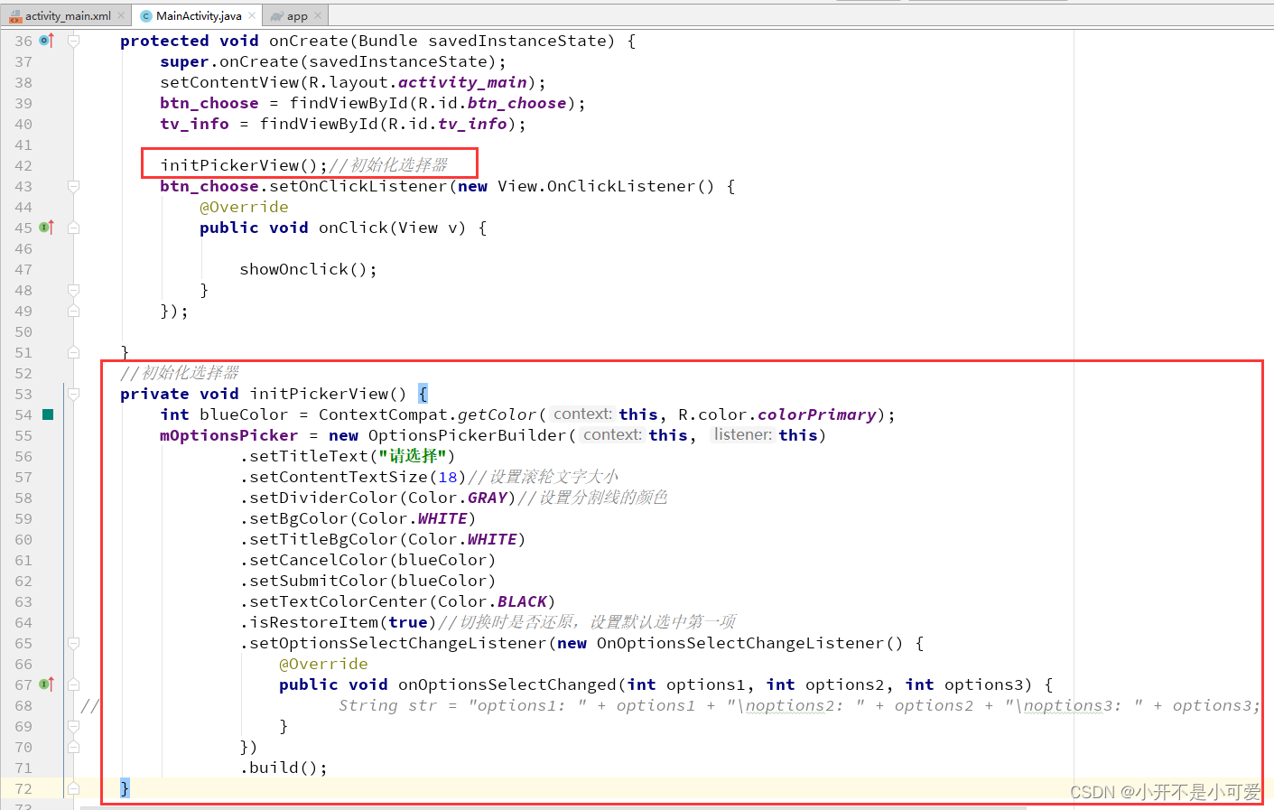Switch to the activity_main.xml tab
The width and height of the screenshot is (1274, 810).
pyautogui.click(x=63, y=14)
